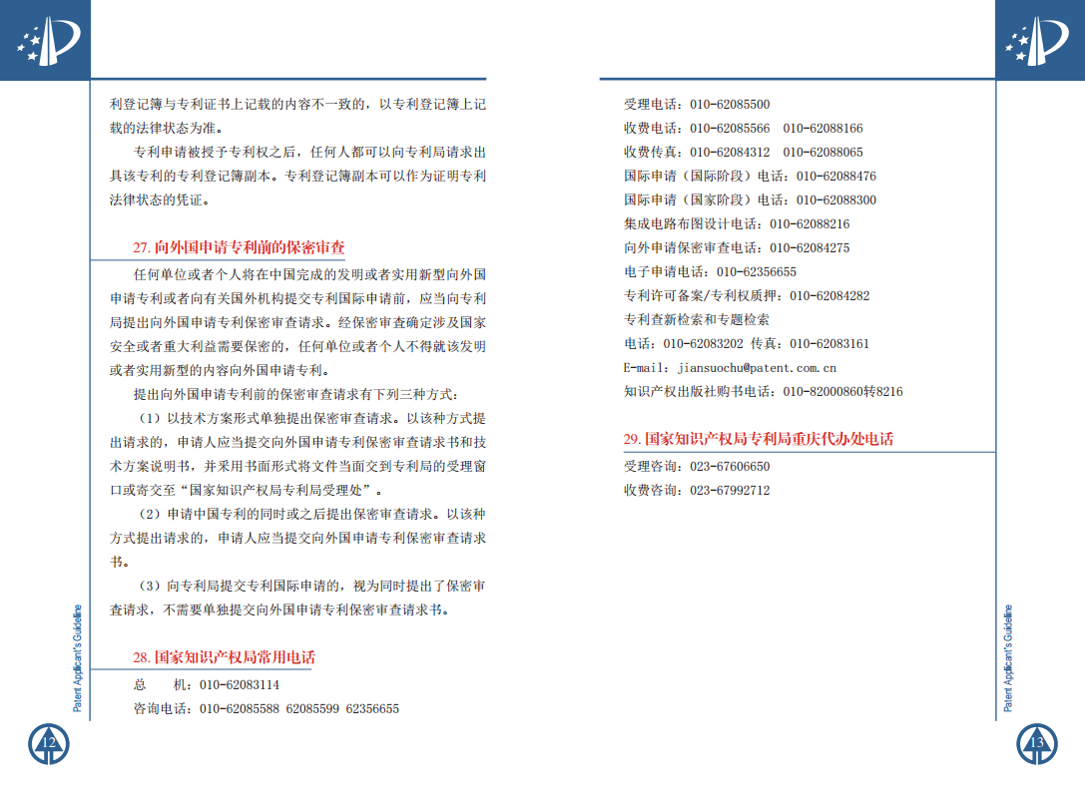Click the switchboard number 010-62083114
The width and height of the screenshot is (1085, 803).
pyautogui.click(x=240, y=685)
